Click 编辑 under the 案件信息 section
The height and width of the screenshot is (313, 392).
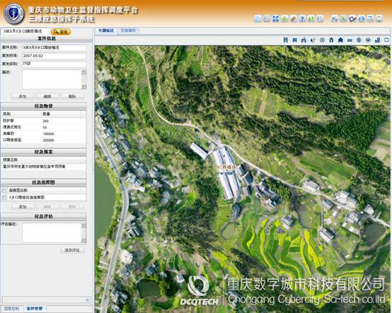(x=47, y=96)
